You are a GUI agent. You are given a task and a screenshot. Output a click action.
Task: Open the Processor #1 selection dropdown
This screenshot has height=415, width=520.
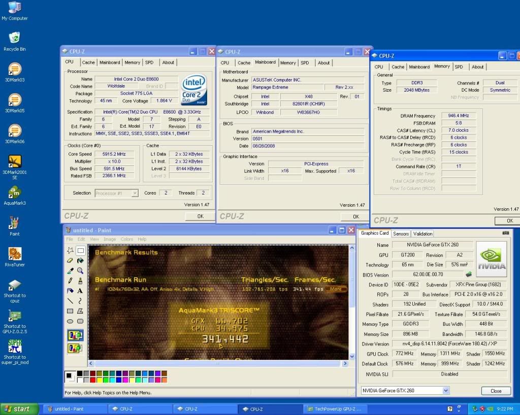[135, 193]
